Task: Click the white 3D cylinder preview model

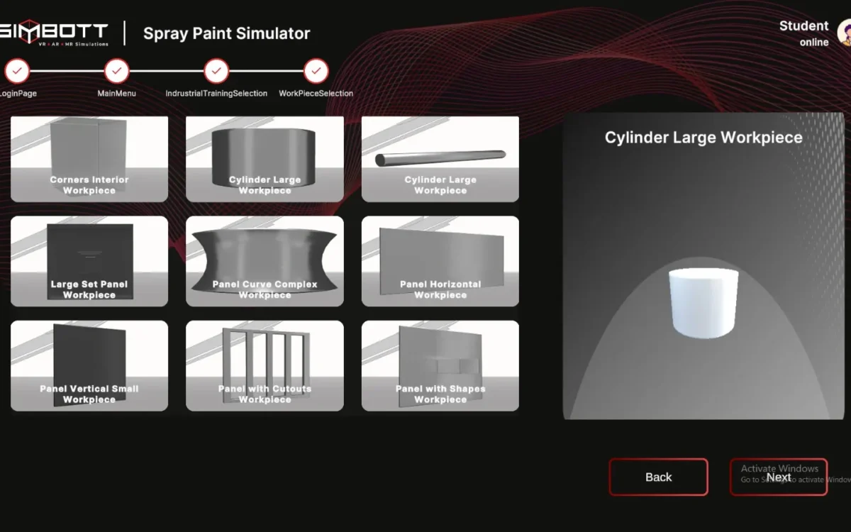Action: (703, 303)
